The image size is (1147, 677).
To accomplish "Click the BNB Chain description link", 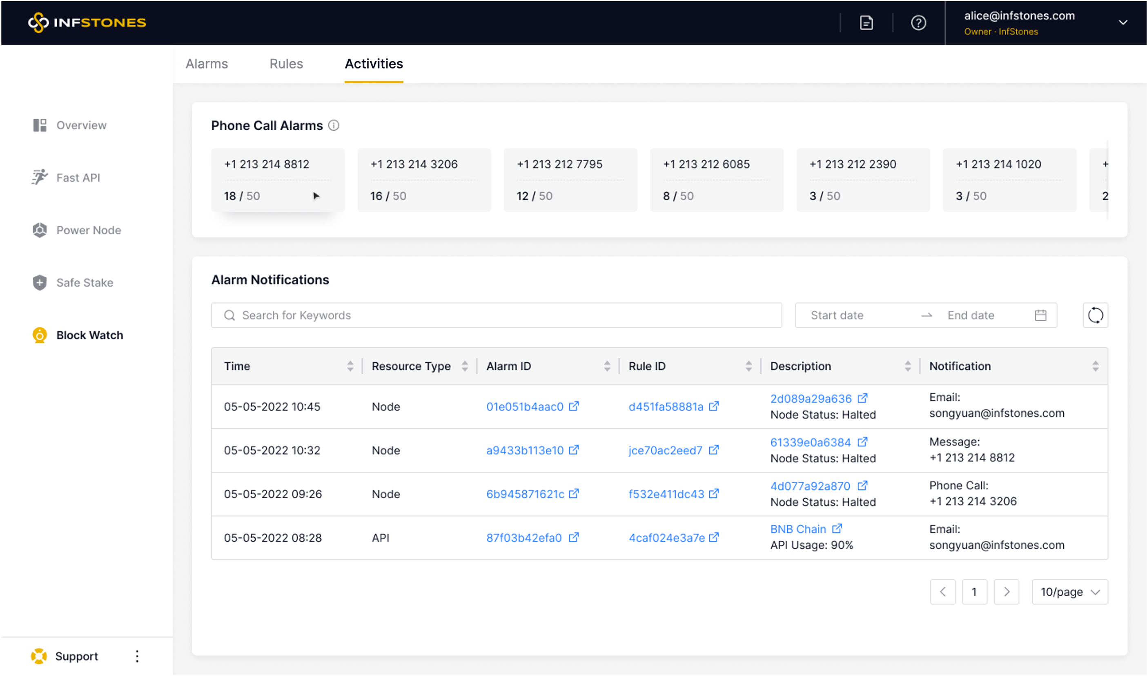I will click(x=798, y=529).
